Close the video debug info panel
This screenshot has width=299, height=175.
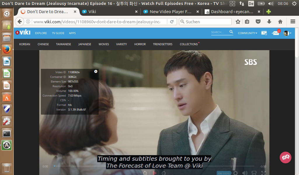pos(96,71)
